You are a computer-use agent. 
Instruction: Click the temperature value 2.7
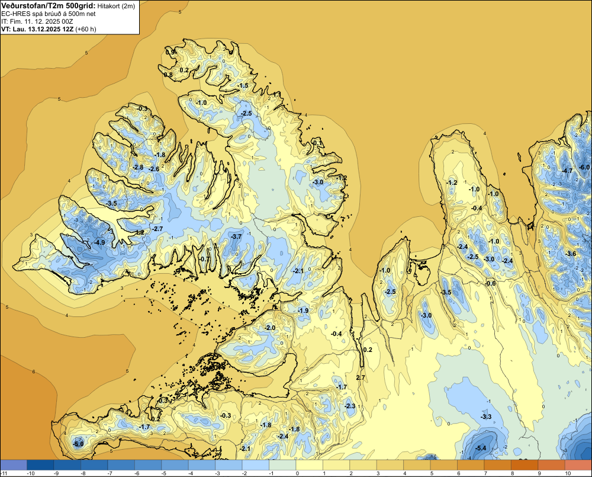(361, 377)
